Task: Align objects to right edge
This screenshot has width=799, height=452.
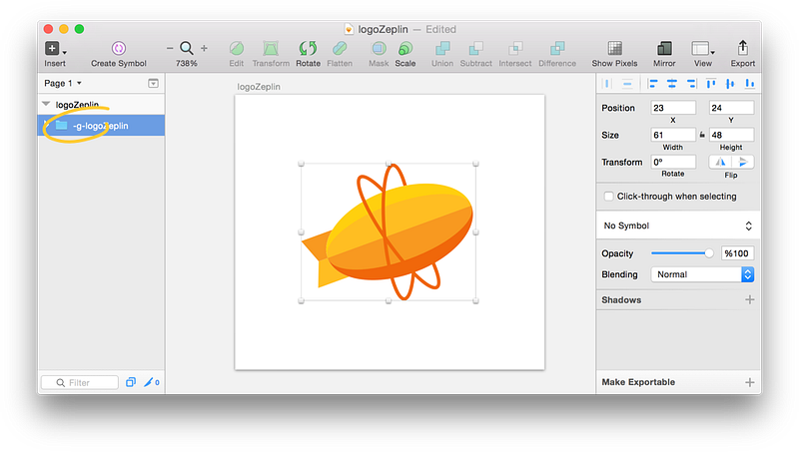Action: pyautogui.click(x=691, y=84)
